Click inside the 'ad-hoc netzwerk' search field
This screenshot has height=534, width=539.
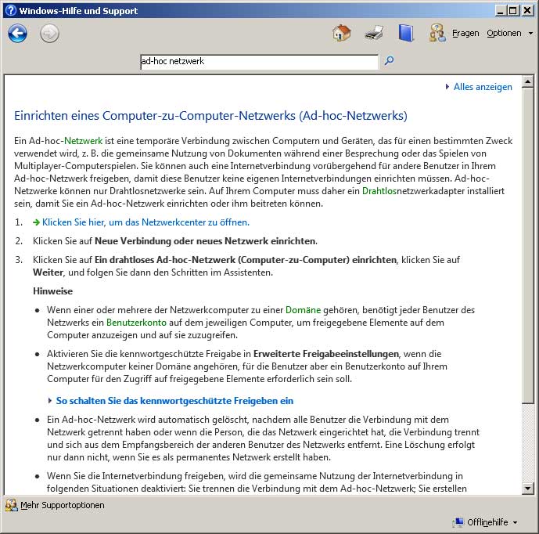tap(260, 62)
